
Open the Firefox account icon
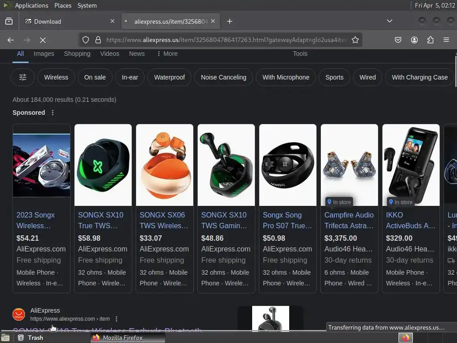click(414, 40)
